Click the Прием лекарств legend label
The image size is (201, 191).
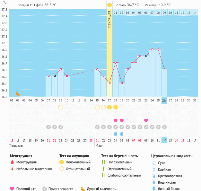[x=61, y=189]
